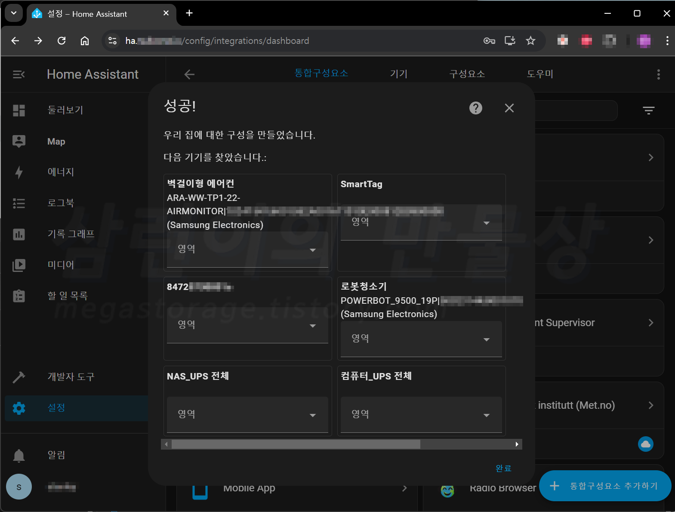Open 영역 dropdown for 벽걸이형 에어컨

(247, 250)
